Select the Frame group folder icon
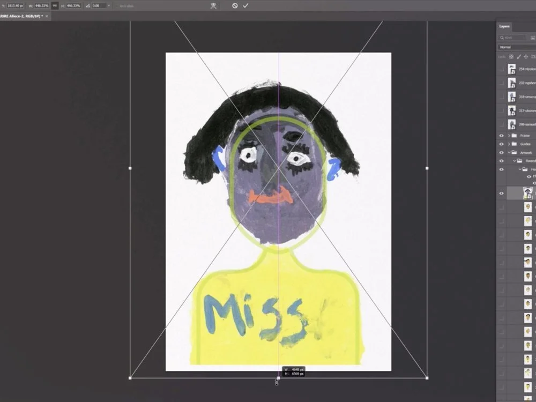 pos(514,136)
